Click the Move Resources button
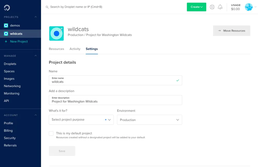The image size is (258, 167). click(231, 31)
